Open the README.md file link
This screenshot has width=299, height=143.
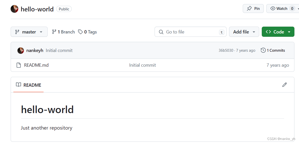36,65
